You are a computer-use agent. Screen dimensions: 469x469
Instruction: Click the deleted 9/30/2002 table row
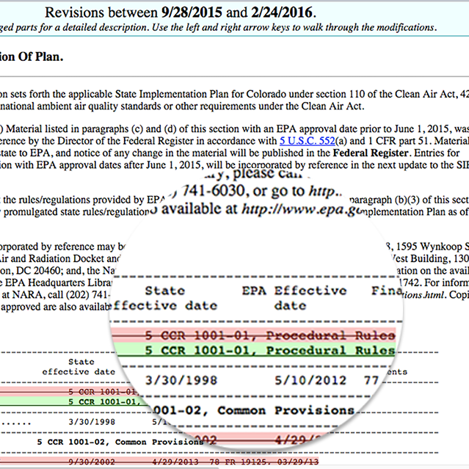(159, 462)
